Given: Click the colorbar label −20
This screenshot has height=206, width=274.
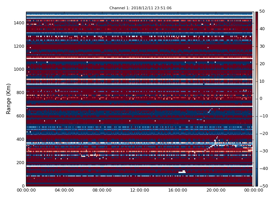Looking at the screenshot, I should [x=263, y=134].
